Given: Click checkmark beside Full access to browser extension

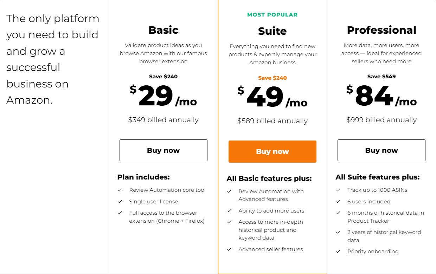Looking at the screenshot, I should (x=120, y=213).
